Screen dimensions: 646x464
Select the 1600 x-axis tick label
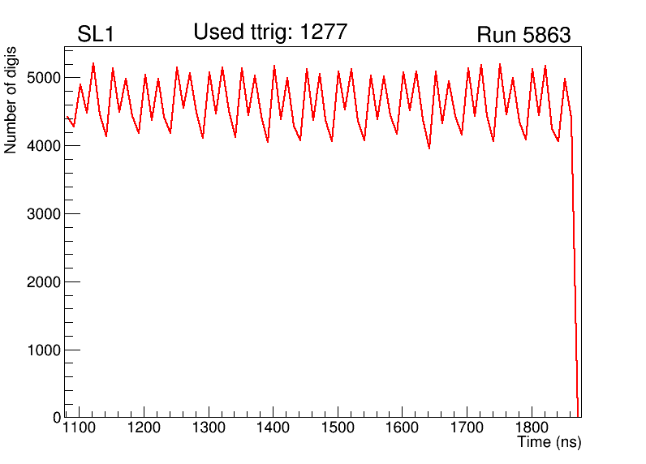coord(403,428)
